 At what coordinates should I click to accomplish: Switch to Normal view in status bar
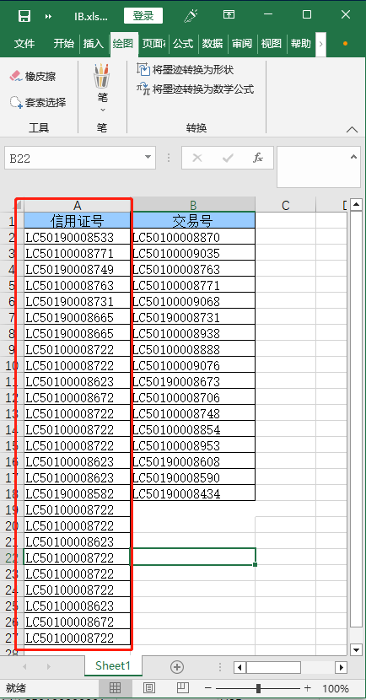coord(115,688)
